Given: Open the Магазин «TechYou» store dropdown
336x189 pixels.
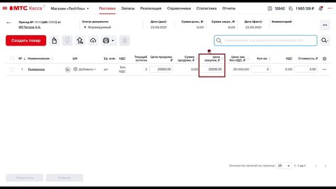Looking at the screenshot, I should coord(70,8).
